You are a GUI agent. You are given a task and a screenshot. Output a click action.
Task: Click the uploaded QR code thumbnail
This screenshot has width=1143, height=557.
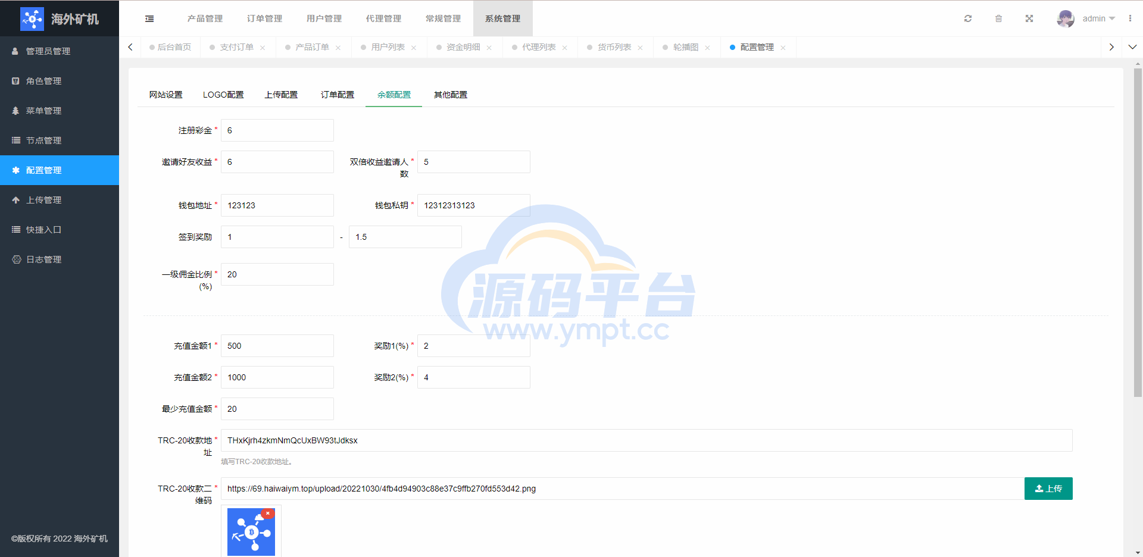251,532
